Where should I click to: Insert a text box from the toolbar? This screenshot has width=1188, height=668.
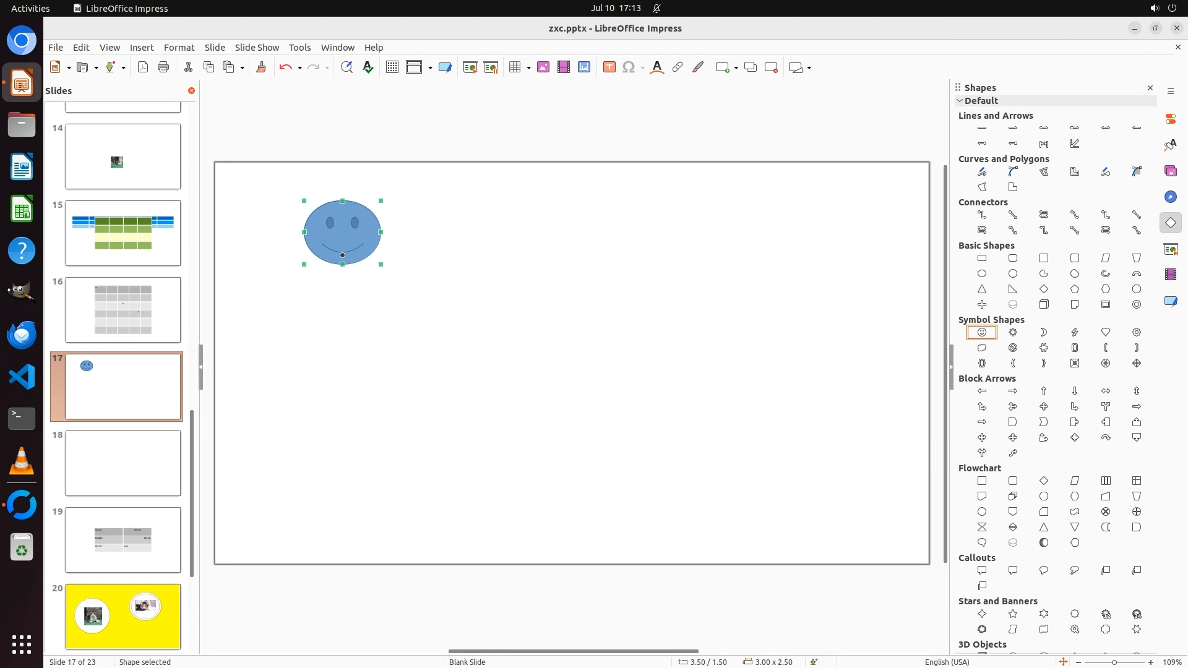(609, 67)
